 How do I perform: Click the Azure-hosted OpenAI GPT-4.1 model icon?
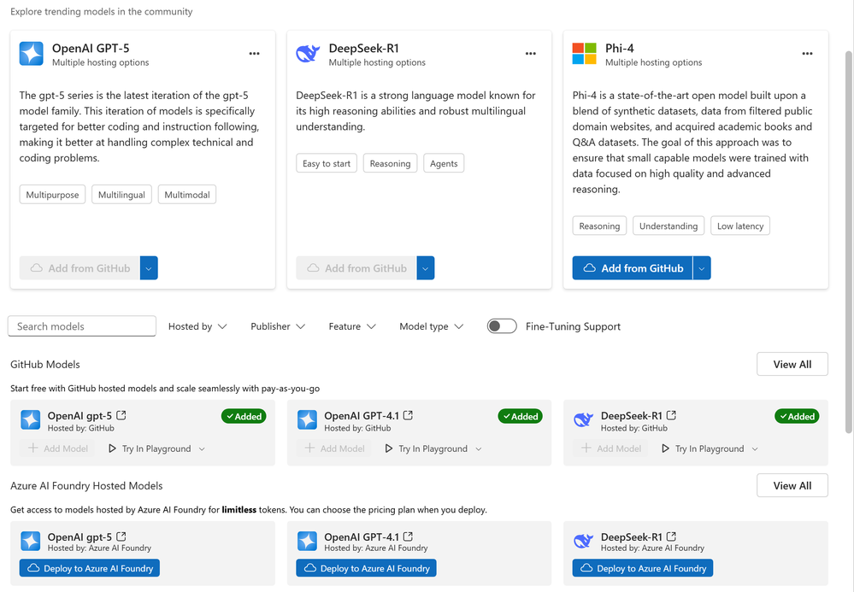click(307, 542)
